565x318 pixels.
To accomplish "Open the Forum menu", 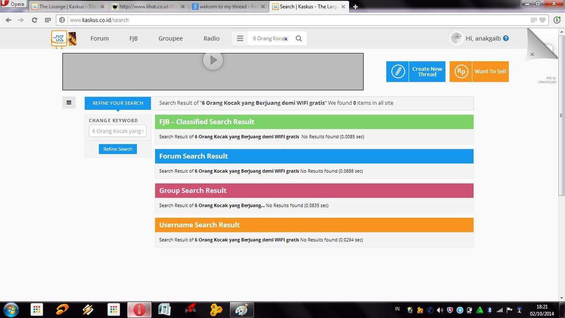I will pyautogui.click(x=99, y=38).
